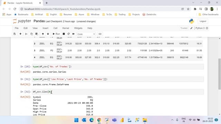Open Chrome side panel icon
This screenshot has width=221, height=124.
point(206,9)
